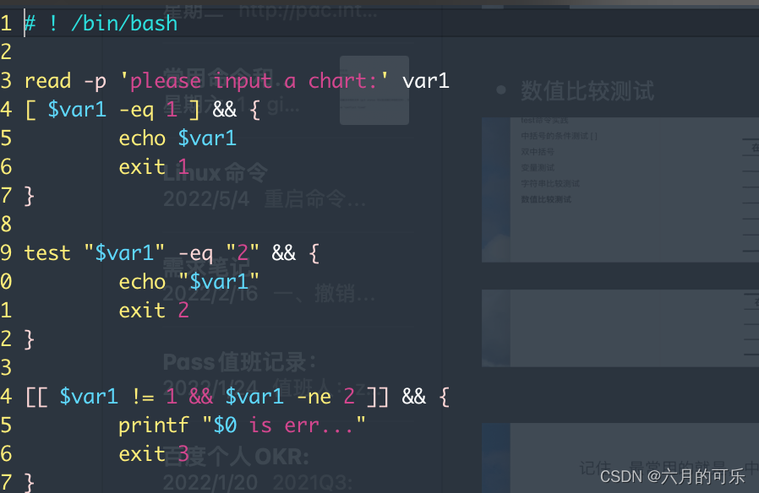Expand the Linux 命令 note entry

pyautogui.click(x=214, y=172)
